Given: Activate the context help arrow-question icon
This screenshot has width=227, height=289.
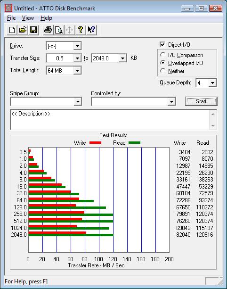Looking at the screenshot, I should point(91,30).
